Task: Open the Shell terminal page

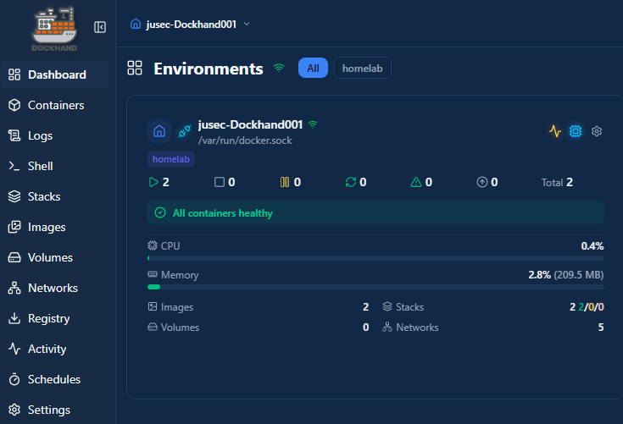Action: coord(40,166)
